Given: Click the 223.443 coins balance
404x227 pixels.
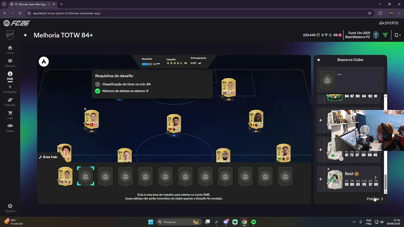Looking at the screenshot, I should 312,35.
